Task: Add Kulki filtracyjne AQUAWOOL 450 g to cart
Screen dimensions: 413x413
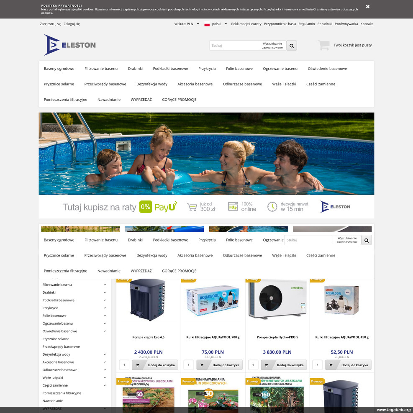Action: pos(348,365)
